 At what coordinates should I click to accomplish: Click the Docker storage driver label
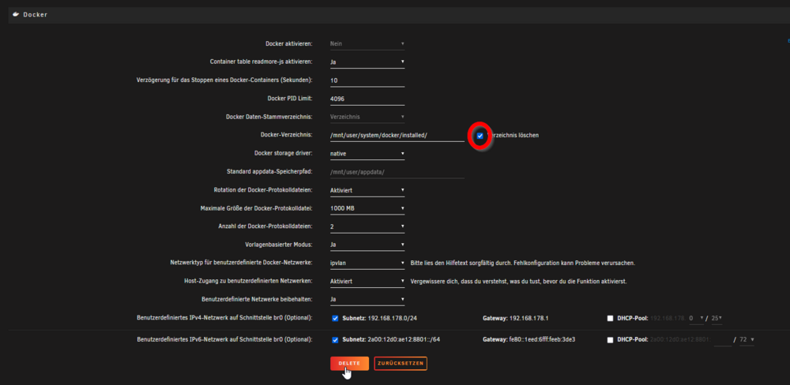coord(283,153)
